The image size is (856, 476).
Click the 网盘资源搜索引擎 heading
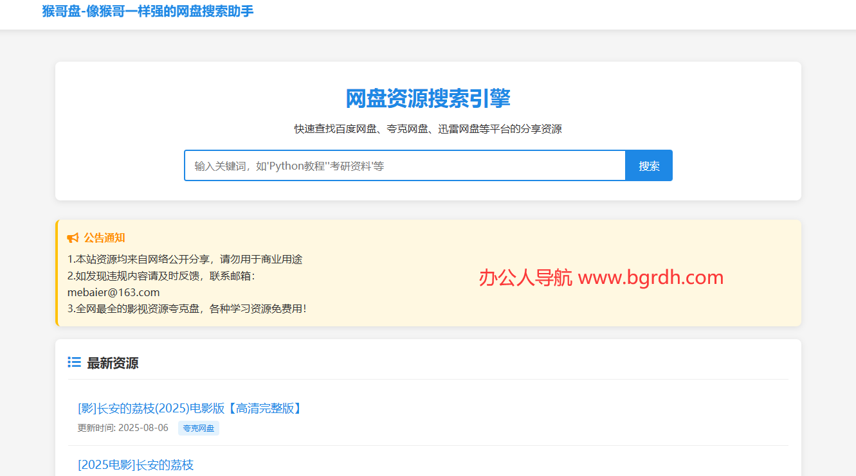coord(428,99)
